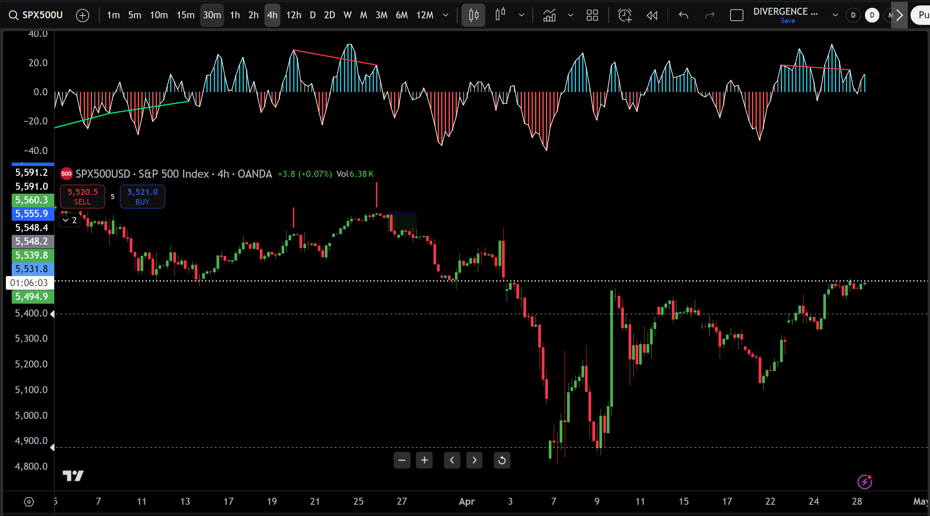Screen dimensions: 930x516
Task: Switch to the 10m timeframe
Action: 159,15
